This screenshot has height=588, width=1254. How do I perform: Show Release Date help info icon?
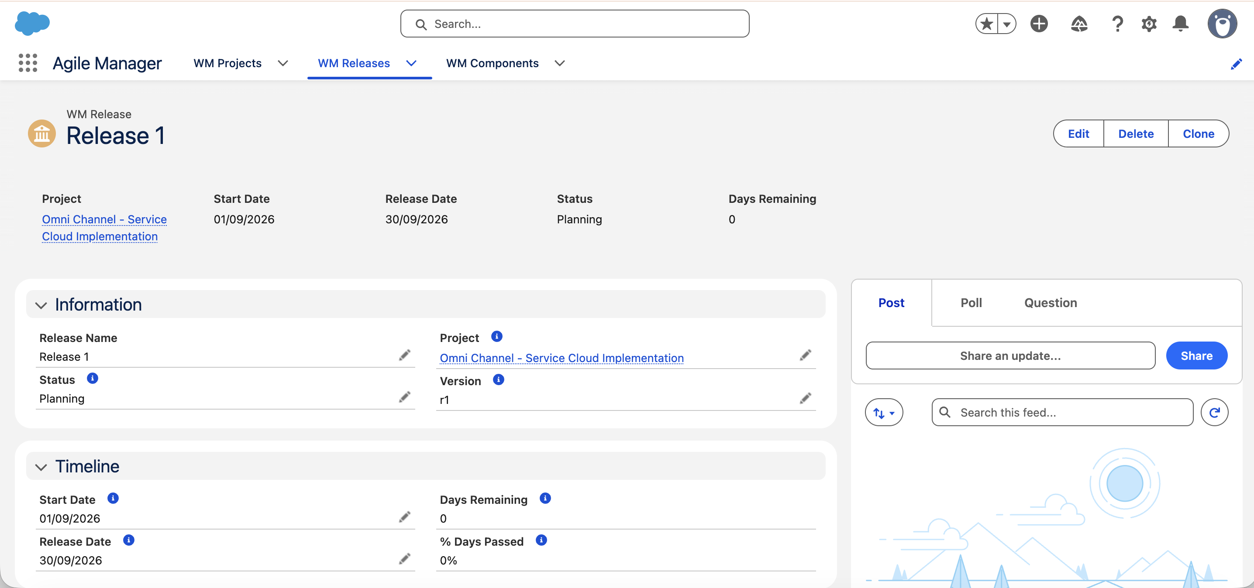tap(128, 540)
